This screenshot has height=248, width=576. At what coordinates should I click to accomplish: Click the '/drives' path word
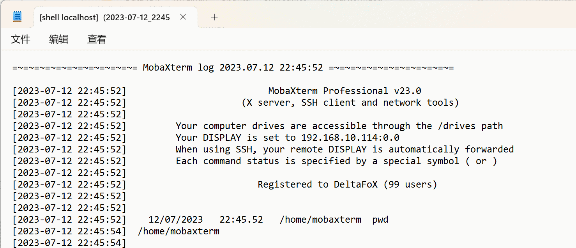pyautogui.click(x=456, y=126)
